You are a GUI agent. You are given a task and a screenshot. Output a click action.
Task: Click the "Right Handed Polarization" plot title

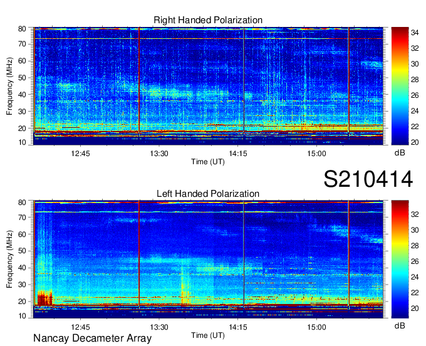pos(208,20)
